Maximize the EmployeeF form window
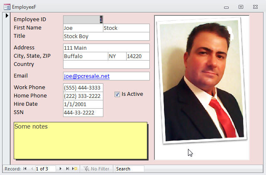 (x=241, y=7)
